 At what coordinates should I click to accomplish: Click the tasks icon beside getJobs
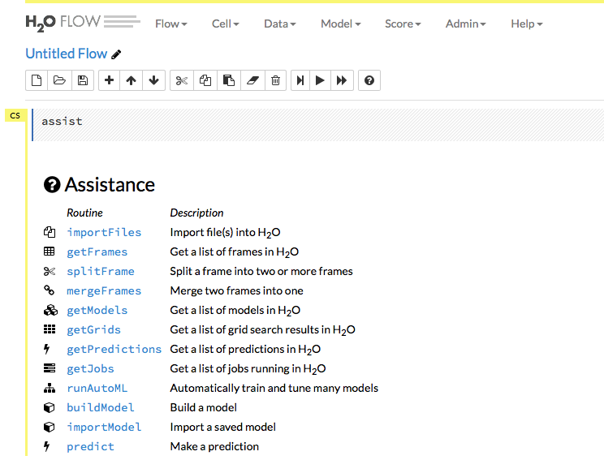(50, 368)
